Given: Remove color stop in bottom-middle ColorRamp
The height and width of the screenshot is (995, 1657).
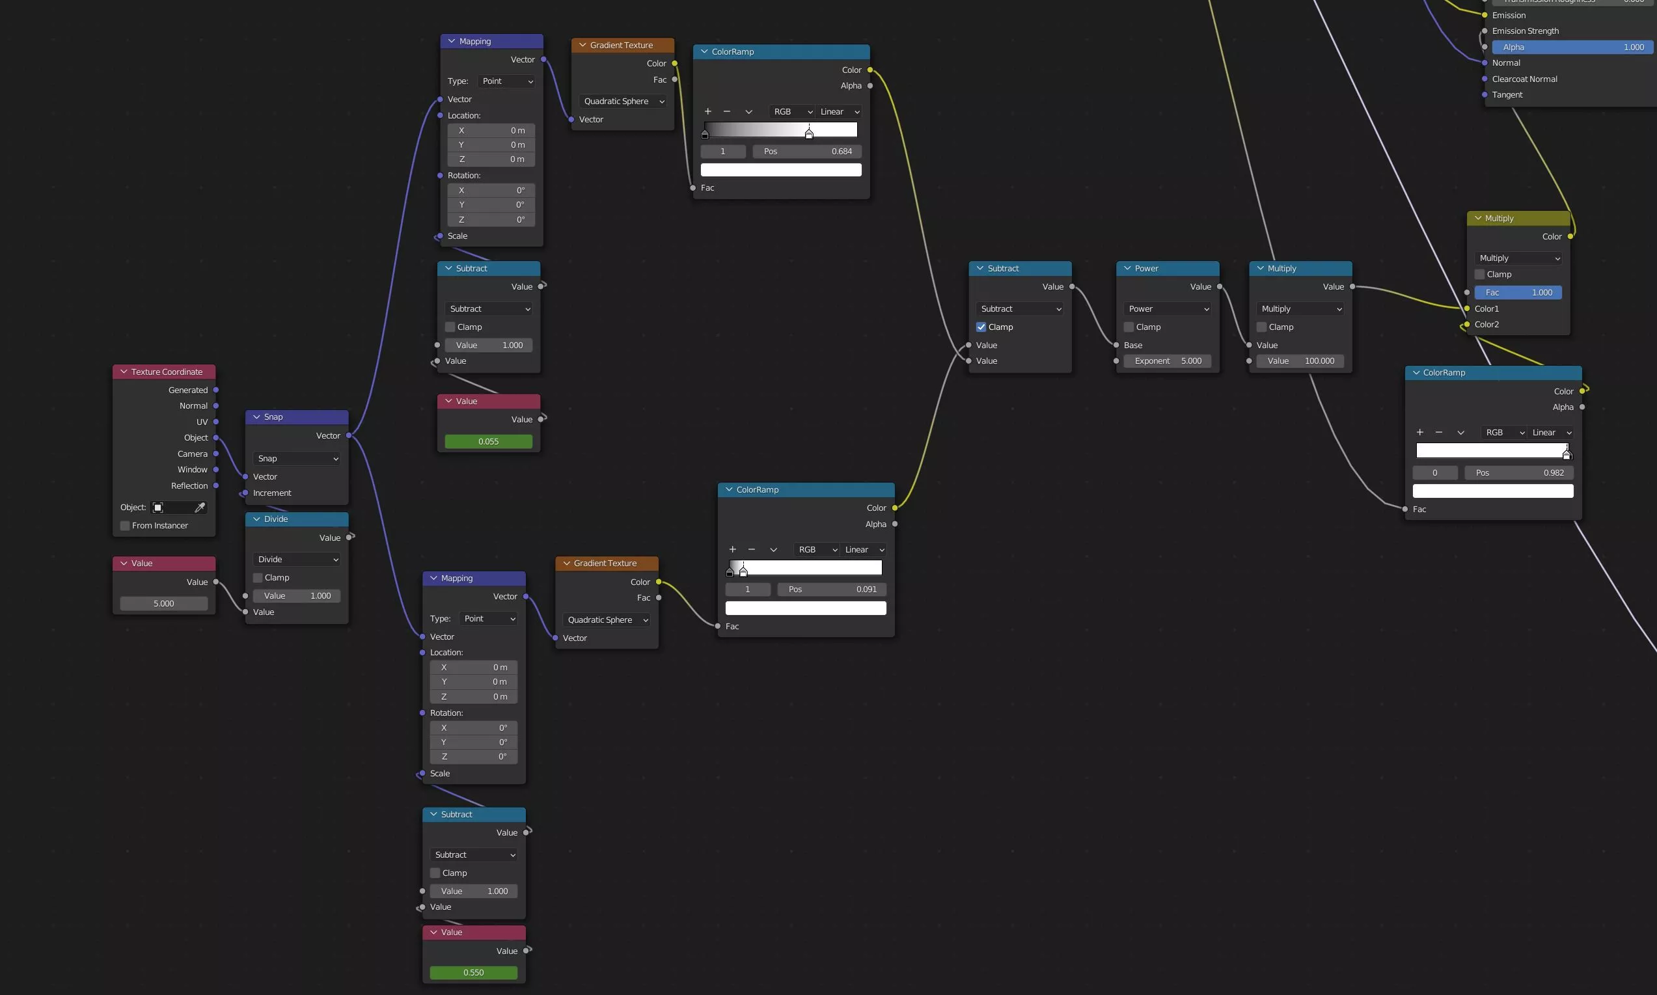Looking at the screenshot, I should 751,550.
